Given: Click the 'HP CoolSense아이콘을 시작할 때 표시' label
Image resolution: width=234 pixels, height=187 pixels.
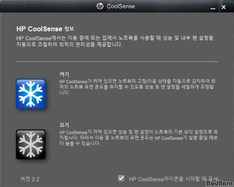Looking at the screenshot, I should [174, 179].
